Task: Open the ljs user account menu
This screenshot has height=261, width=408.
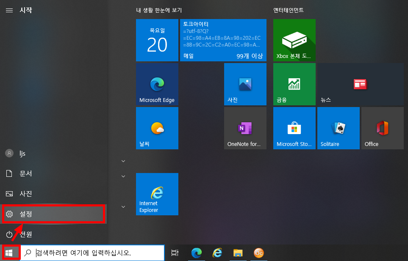Action: pos(53,153)
